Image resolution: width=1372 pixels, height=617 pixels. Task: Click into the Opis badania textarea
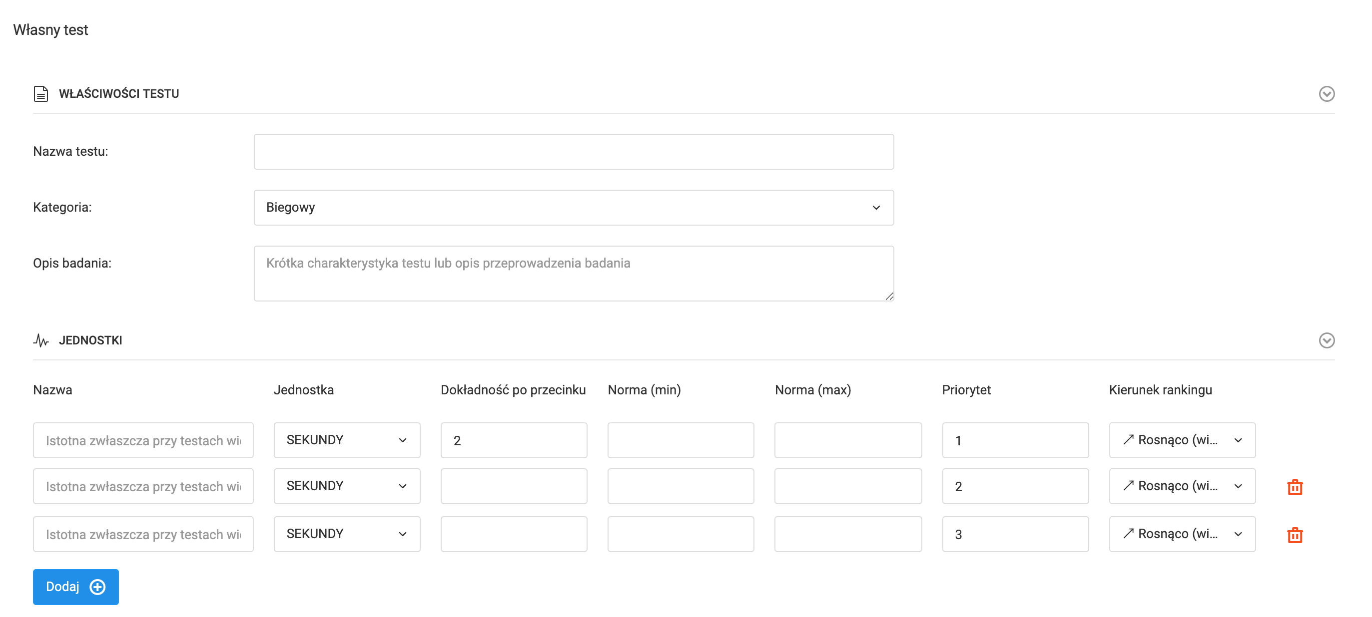(573, 273)
